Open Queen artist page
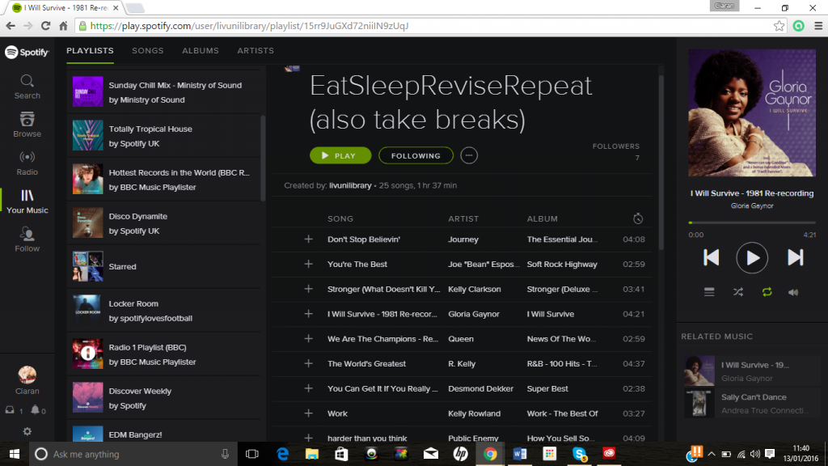 coord(461,339)
